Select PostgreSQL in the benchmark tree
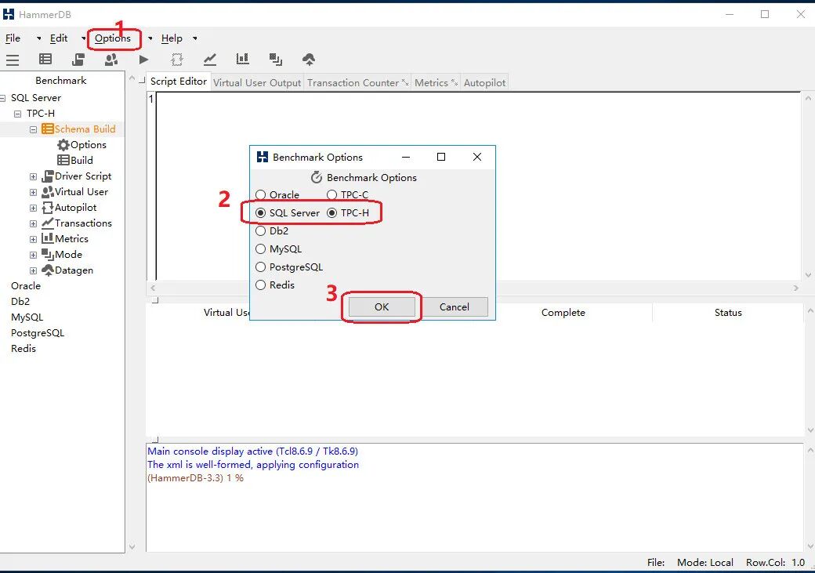This screenshot has width=815, height=573. [x=38, y=333]
